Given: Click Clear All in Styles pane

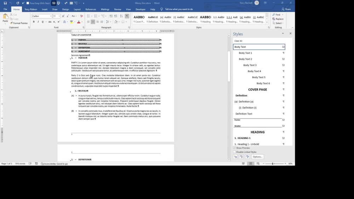Looking at the screenshot, I should point(238,41).
